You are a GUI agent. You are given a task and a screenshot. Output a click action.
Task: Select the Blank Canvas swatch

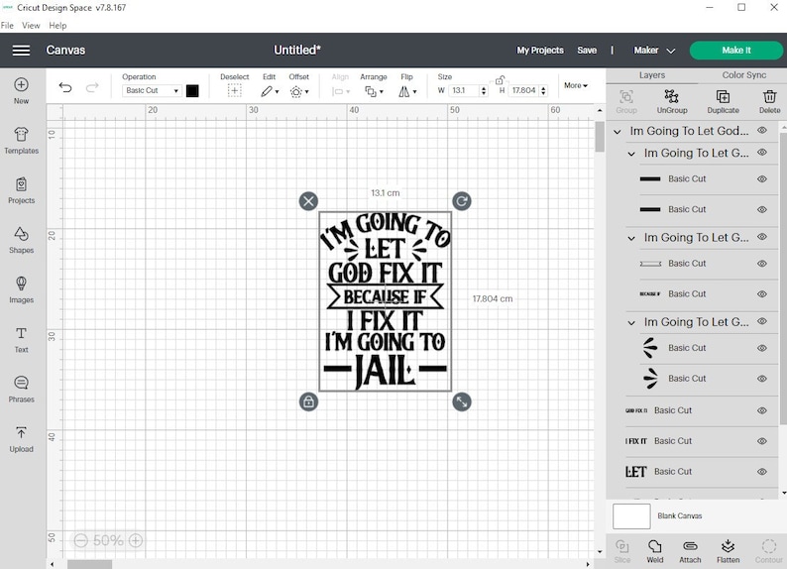[x=631, y=515]
